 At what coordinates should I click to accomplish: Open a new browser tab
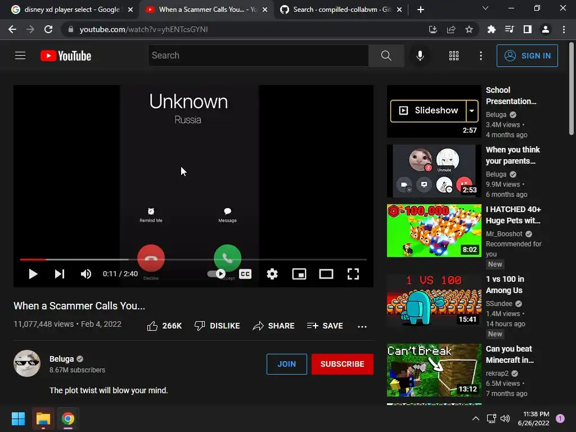pyautogui.click(x=421, y=10)
